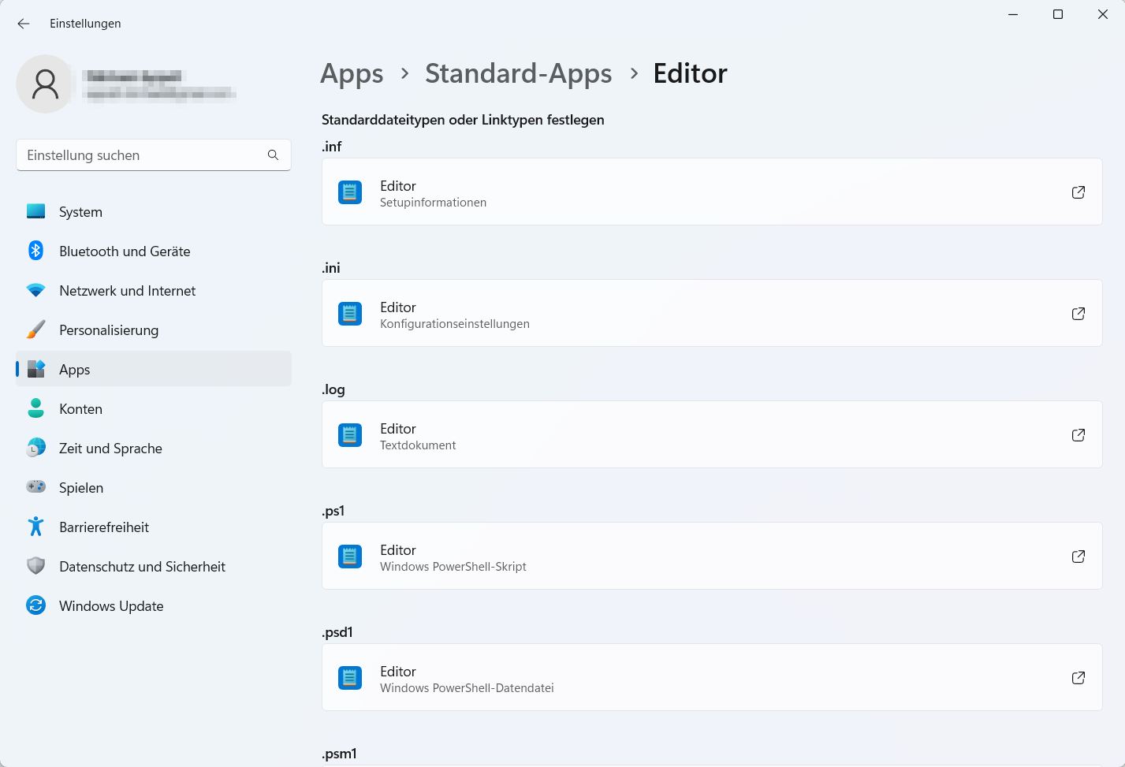Image resolution: width=1125 pixels, height=767 pixels.
Task: Click the external link icon for .log
Action: (1078, 435)
